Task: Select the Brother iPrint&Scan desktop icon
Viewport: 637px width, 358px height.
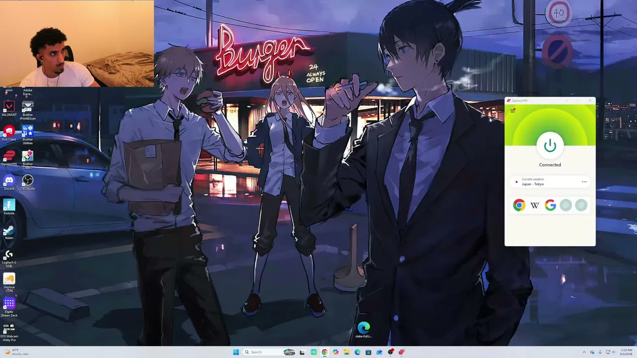Action: (28, 111)
